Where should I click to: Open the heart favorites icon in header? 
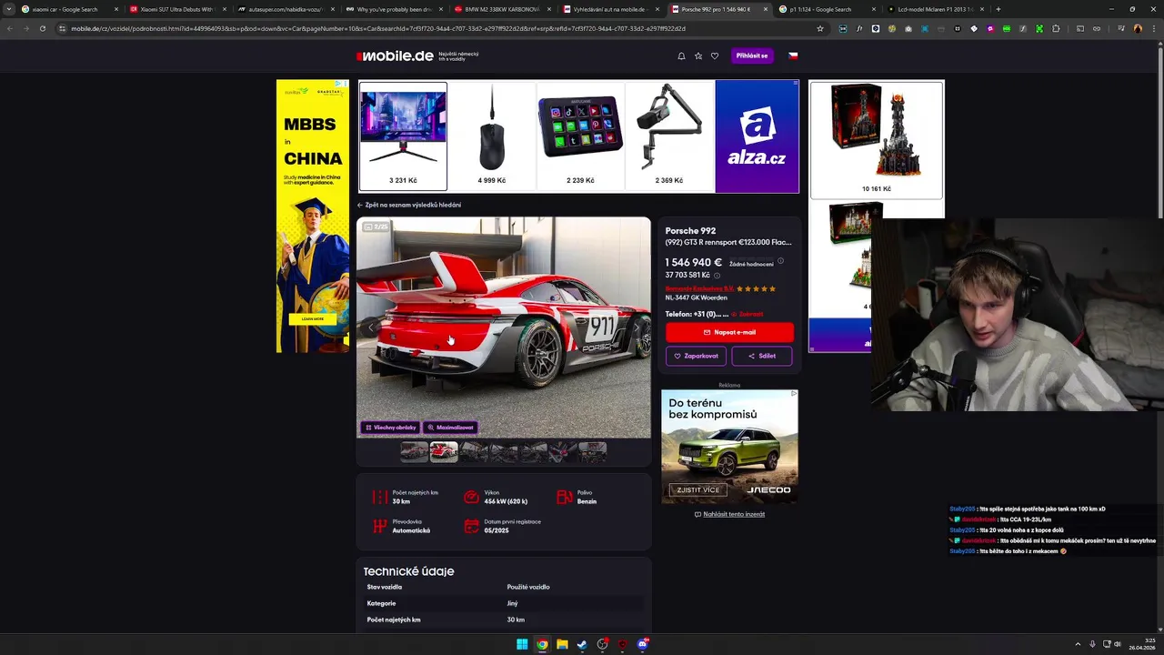715,55
